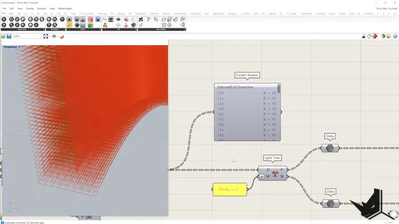The width and height of the screenshot is (399, 224).
Task: Select branch {4} row in Param Viewer
Action: pyautogui.click(x=247, y=114)
